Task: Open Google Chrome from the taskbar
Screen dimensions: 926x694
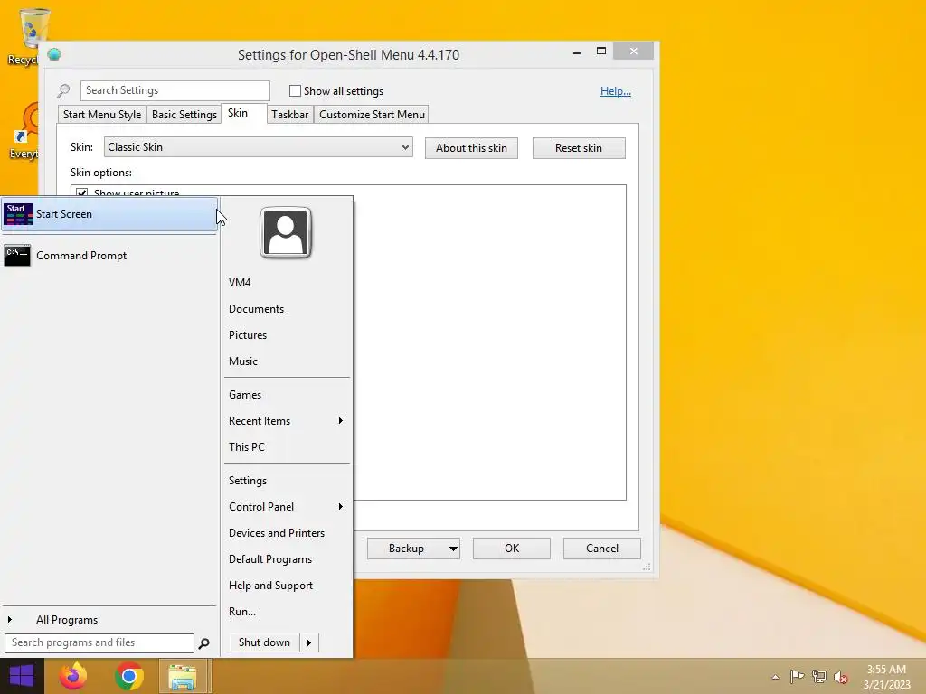Action: click(x=129, y=676)
